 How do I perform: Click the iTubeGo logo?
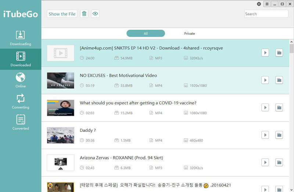click(21, 14)
